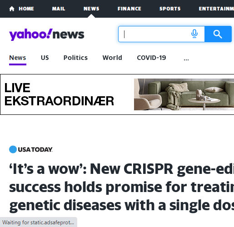Go to Finance in top navigation
Image resolution: width=234 pixels, height=227 pixels.
pos(129,9)
